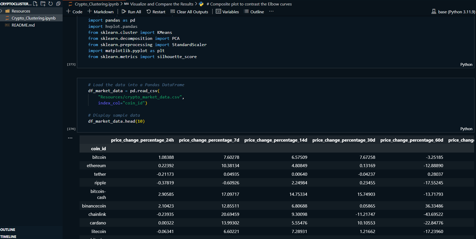476x239 pixels.
Task: Click the New File icon in Explorer header
Action: (x=35, y=4)
